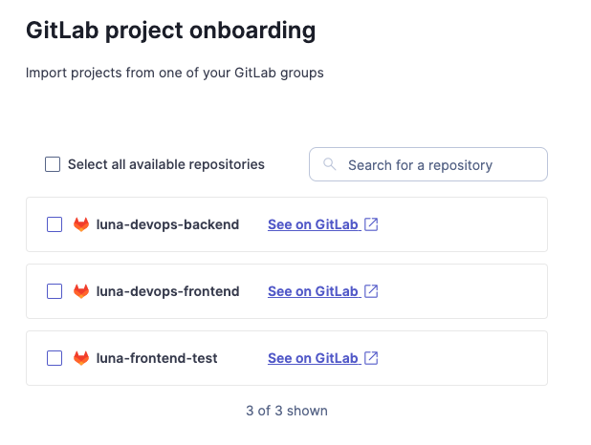Image resolution: width=591 pixels, height=445 pixels.
Task: Click GitLab logo beside luna-devops-frontend
Action: click(x=81, y=291)
